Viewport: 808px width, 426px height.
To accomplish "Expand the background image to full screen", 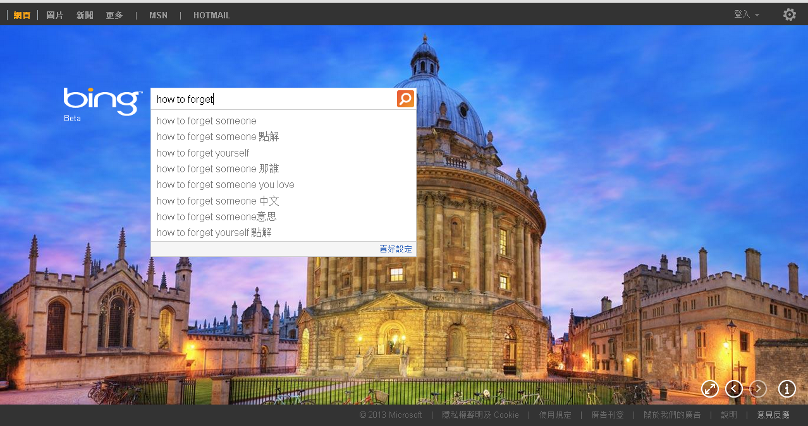I will click(710, 389).
